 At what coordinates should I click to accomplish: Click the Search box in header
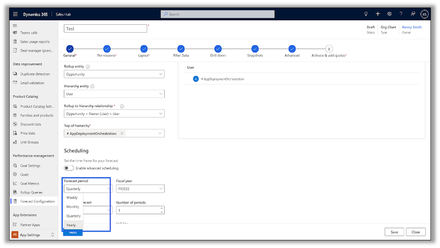coord(218,14)
